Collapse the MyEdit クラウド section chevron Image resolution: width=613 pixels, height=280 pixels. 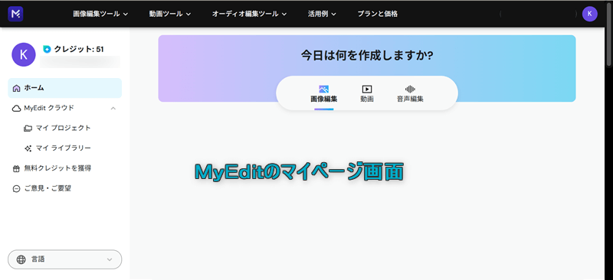[x=113, y=108]
